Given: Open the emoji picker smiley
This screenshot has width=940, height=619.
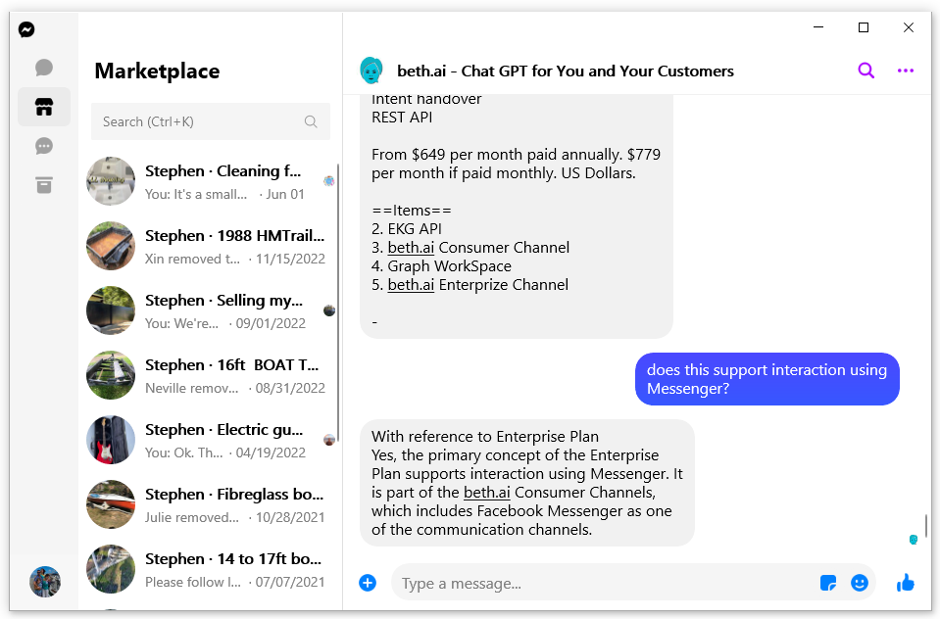Looking at the screenshot, I should 859,583.
